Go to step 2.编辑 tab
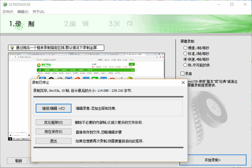The height and width of the screenshot is (168, 252). click(x=76, y=24)
